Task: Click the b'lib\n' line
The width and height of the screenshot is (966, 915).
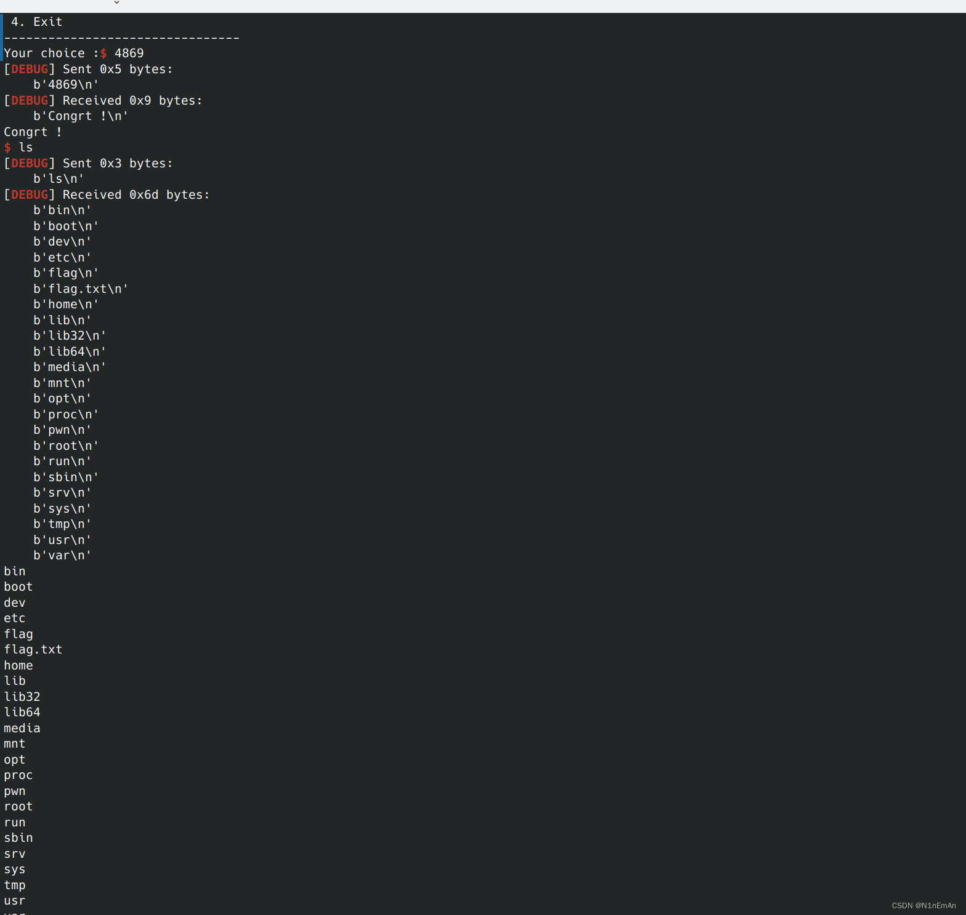Action: 62,320
